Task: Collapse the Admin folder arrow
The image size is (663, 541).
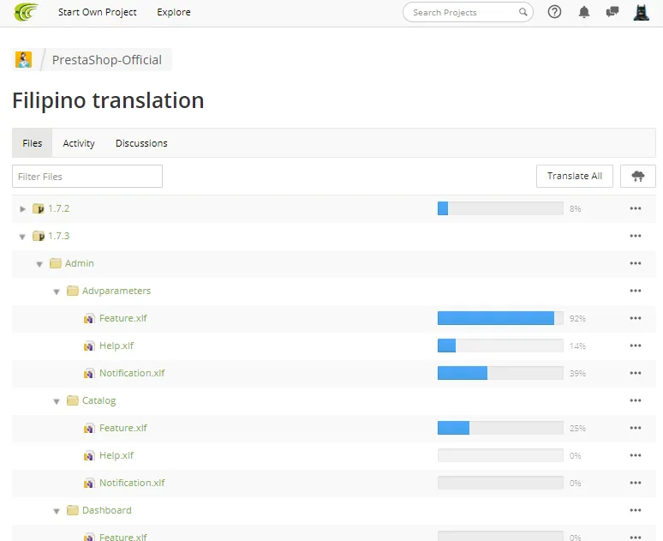Action: pyautogui.click(x=39, y=264)
